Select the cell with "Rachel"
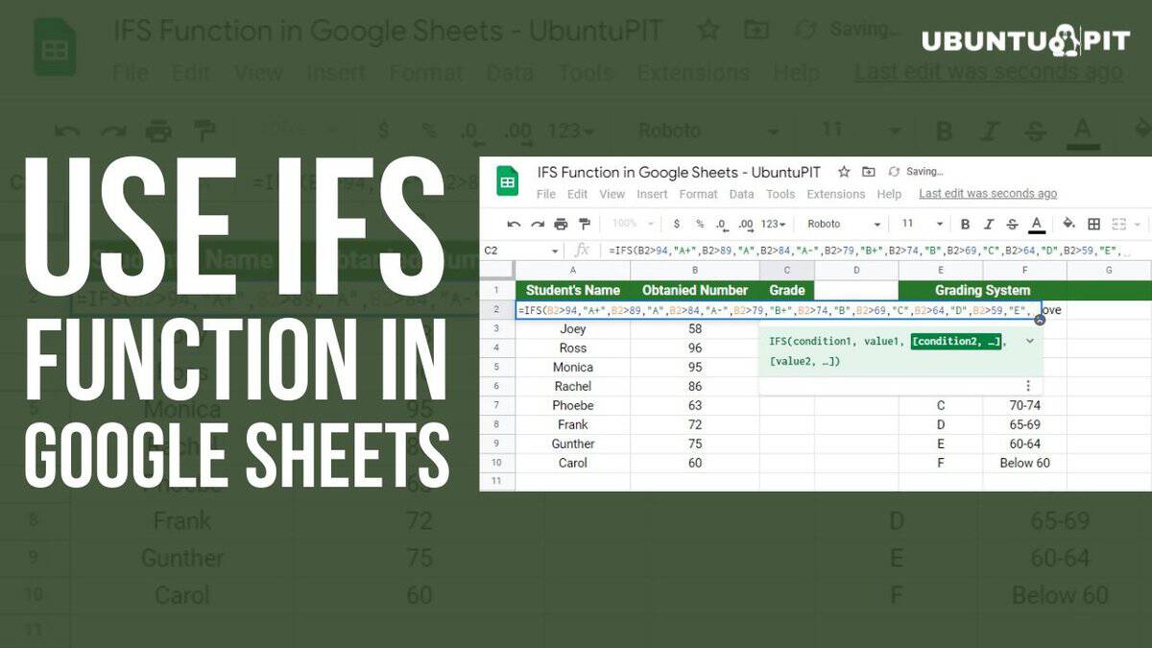 click(573, 386)
